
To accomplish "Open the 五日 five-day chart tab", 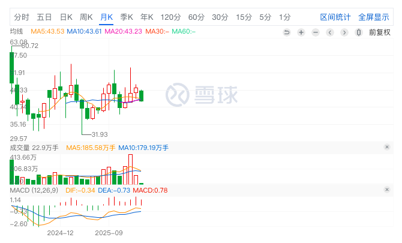I will pyautogui.click(x=44, y=17).
